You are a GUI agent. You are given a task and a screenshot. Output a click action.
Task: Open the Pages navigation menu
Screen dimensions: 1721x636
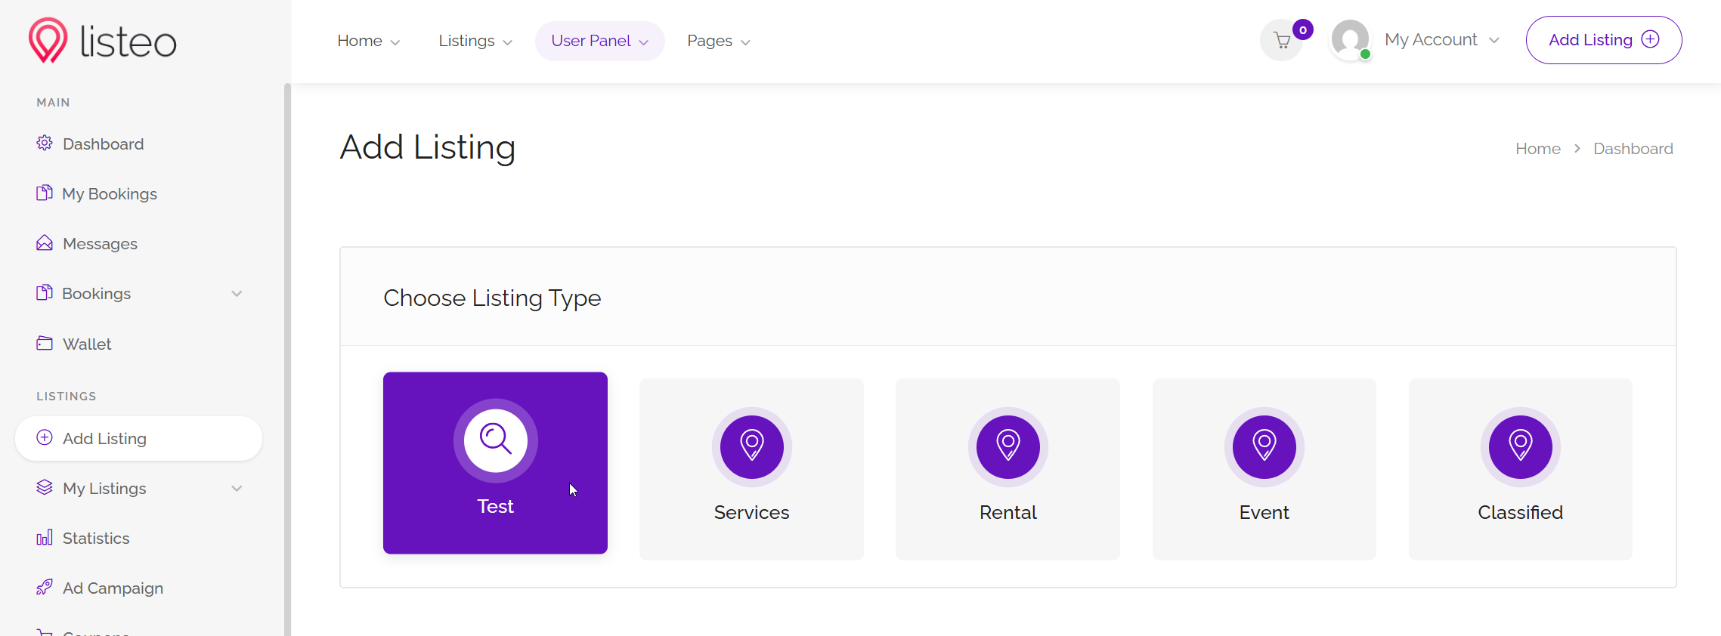[x=718, y=41]
